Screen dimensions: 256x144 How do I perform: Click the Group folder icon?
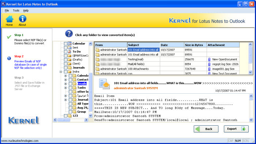pyautogui.click(x=75, y=112)
